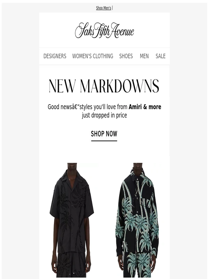209x279 pixels.
Task: Click the SHOP NOW button
Action: 104,134
